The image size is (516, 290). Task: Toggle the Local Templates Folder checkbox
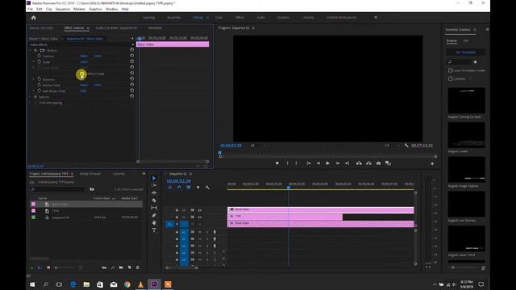[x=450, y=70]
